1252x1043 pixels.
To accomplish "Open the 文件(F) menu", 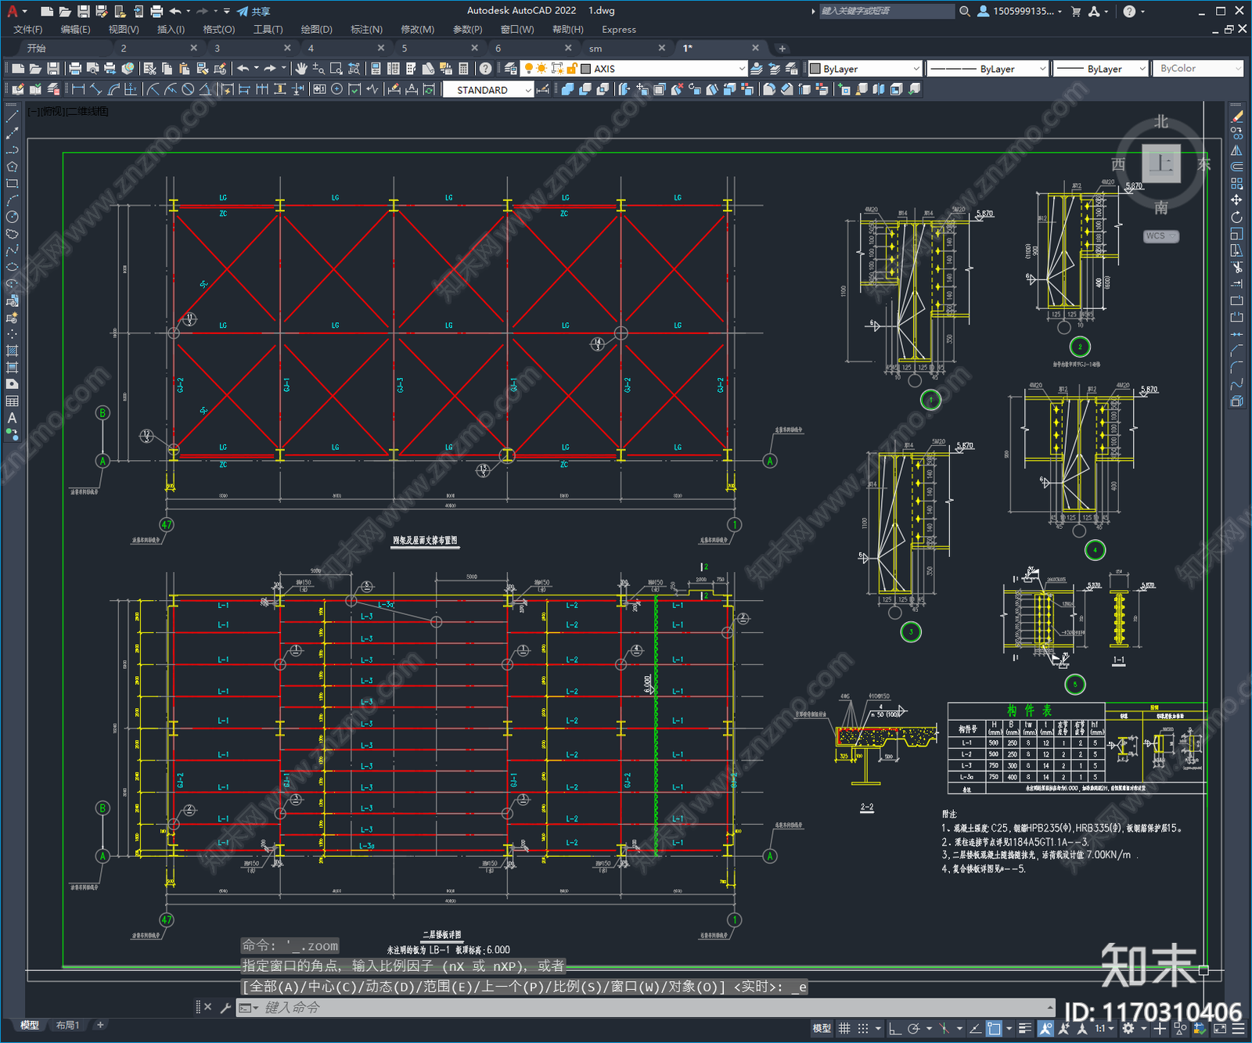I will coord(28,29).
